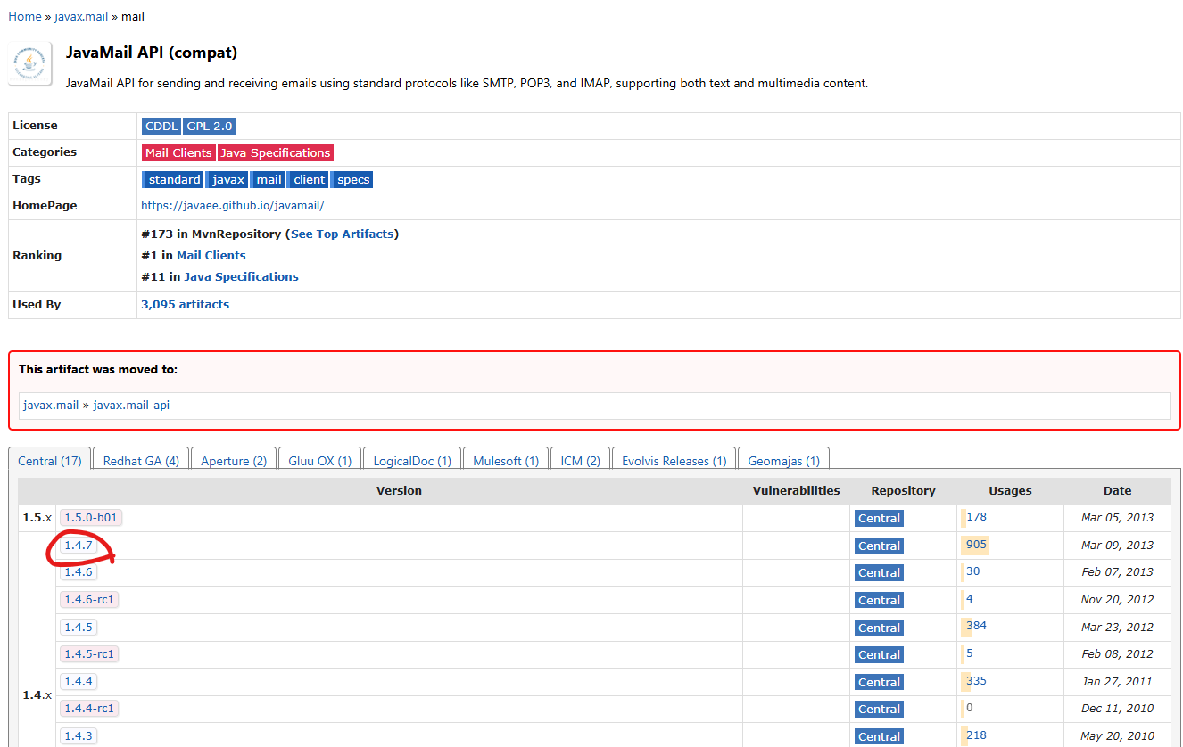Click Central badge in 1.4.4 row

point(879,682)
